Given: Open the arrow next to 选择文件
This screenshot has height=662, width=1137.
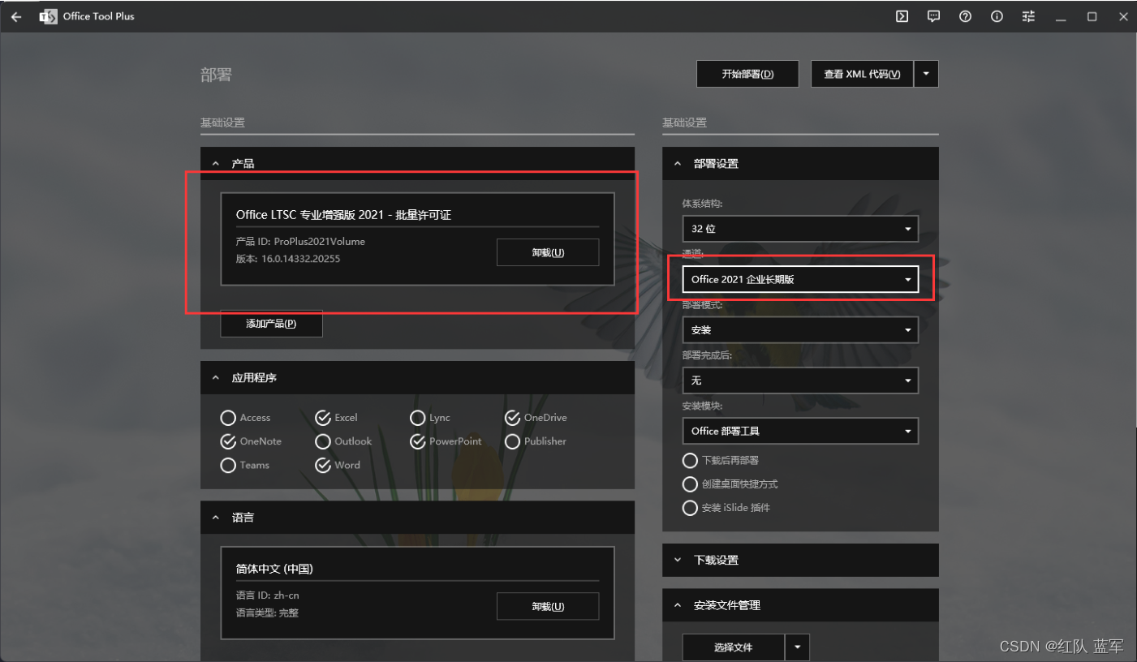Looking at the screenshot, I should pos(798,647).
